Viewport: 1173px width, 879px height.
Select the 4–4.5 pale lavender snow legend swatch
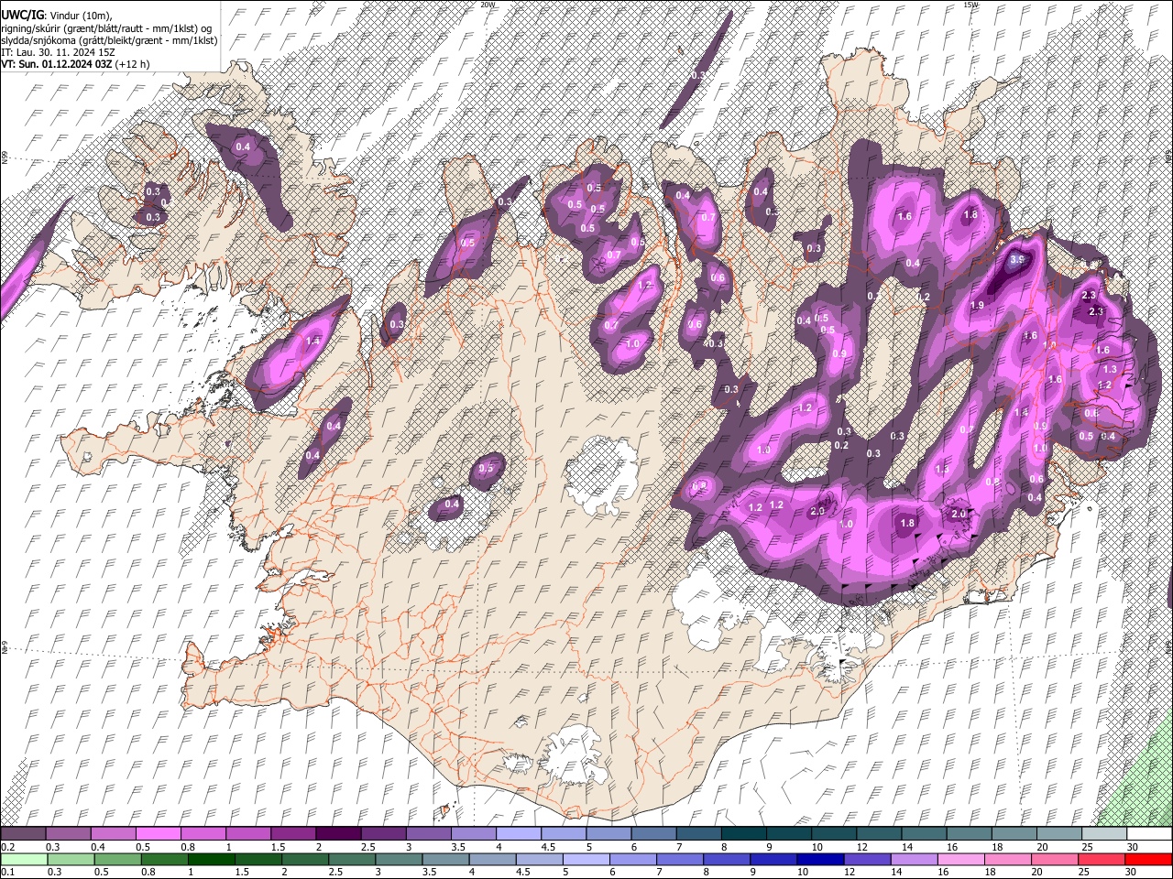point(518,833)
